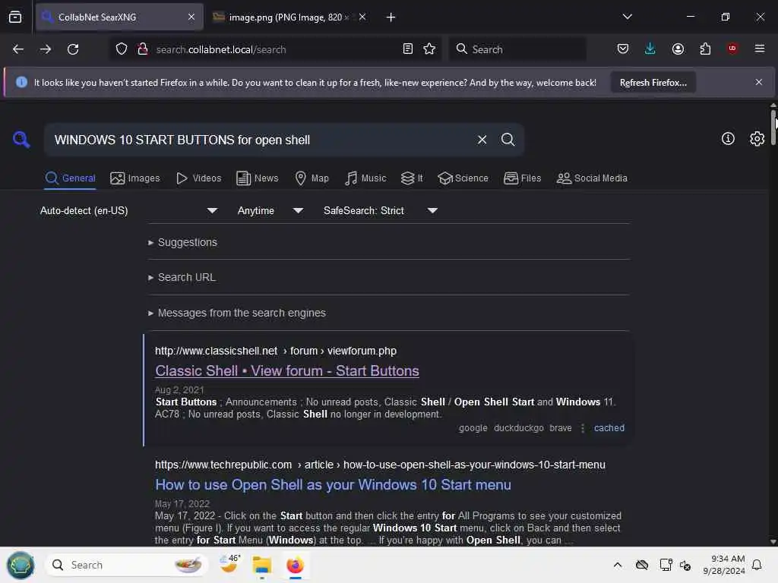
Task: Open the Firefox downloads panel
Action: 650,49
